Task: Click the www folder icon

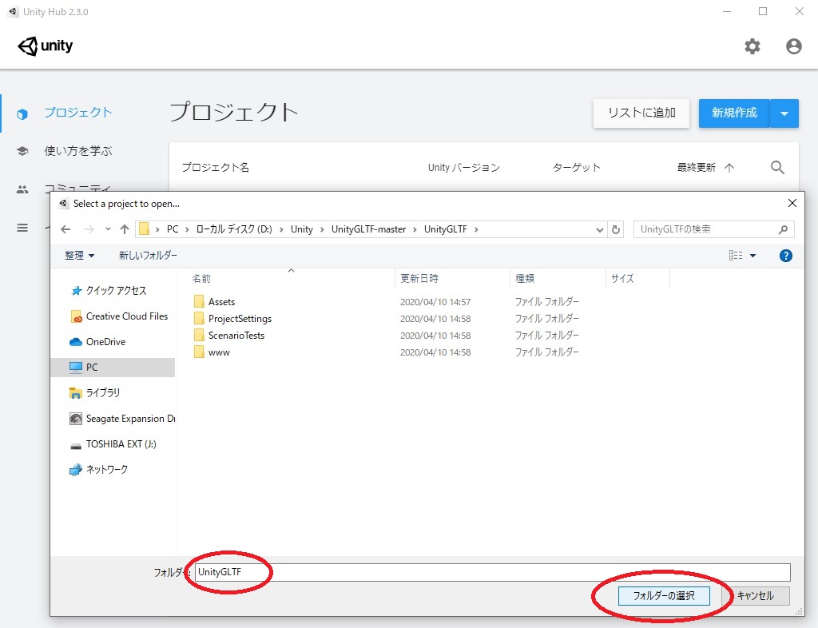Action: point(199,352)
